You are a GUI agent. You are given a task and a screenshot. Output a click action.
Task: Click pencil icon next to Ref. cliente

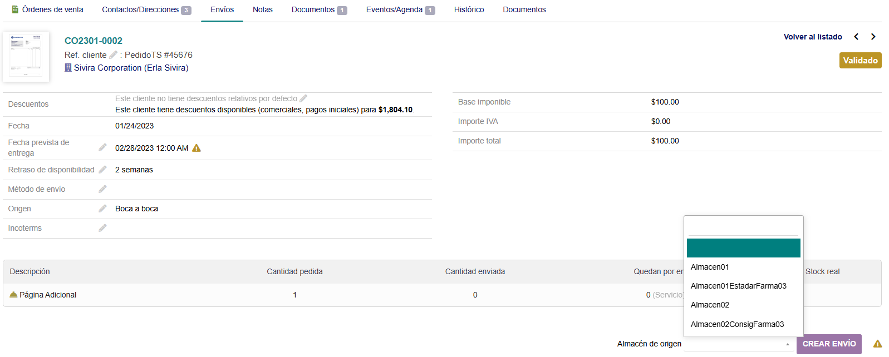pyautogui.click(x=113, y=54)
